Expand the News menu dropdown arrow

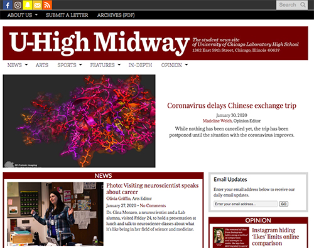(26, 65)
